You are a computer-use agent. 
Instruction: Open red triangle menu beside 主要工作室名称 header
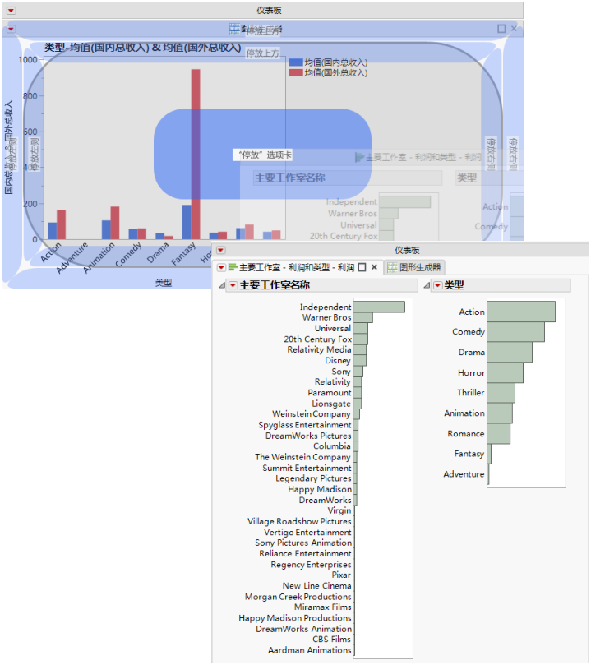pos(233,285)
